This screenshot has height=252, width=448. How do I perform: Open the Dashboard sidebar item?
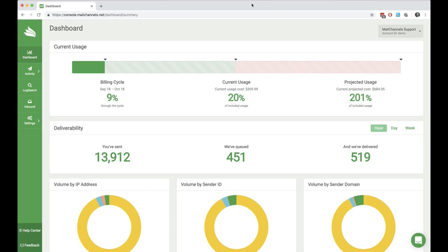30,54
